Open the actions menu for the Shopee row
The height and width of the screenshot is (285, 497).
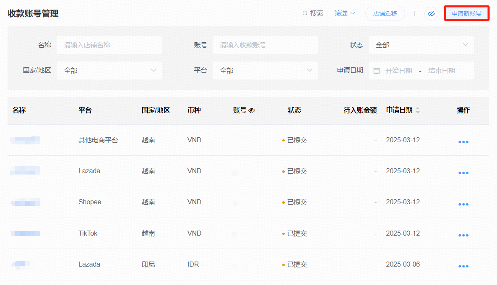point(463,204)
